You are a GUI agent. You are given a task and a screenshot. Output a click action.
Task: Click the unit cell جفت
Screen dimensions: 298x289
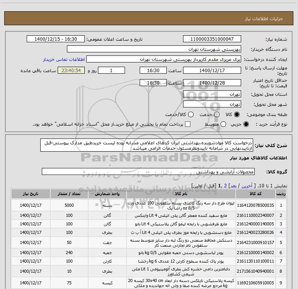107,242
